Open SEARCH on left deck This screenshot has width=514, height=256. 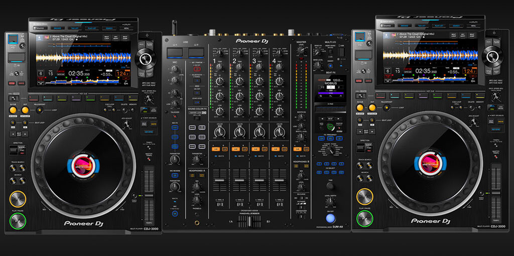click(109, 29)
